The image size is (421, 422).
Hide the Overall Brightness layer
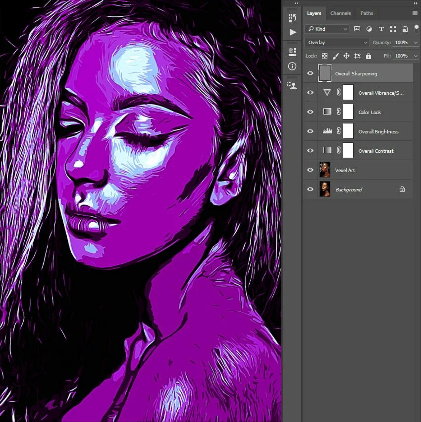coord(310,131)
